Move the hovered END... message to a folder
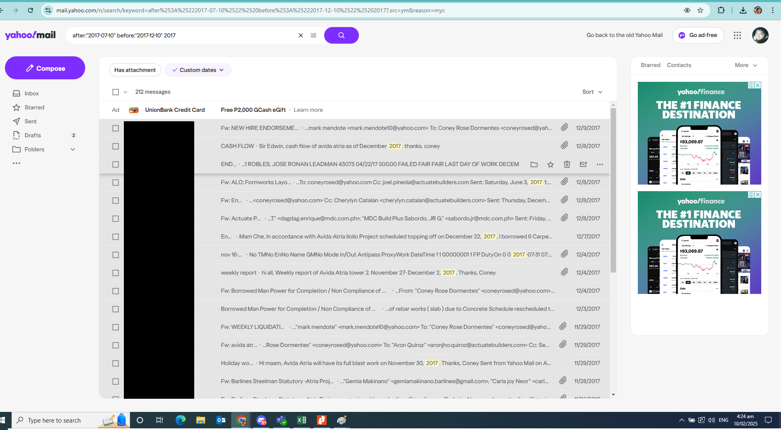This screenshot has height=430, width=781. 534,164
